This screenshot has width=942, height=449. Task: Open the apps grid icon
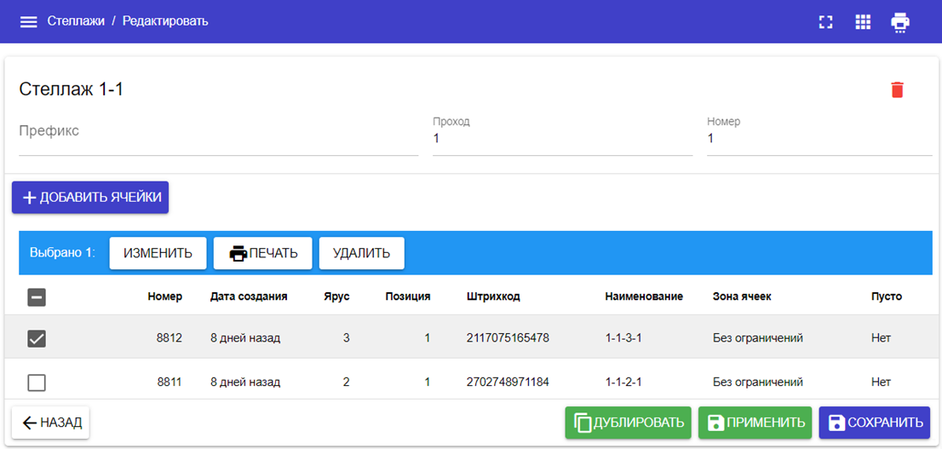click(x=863, y=22)
